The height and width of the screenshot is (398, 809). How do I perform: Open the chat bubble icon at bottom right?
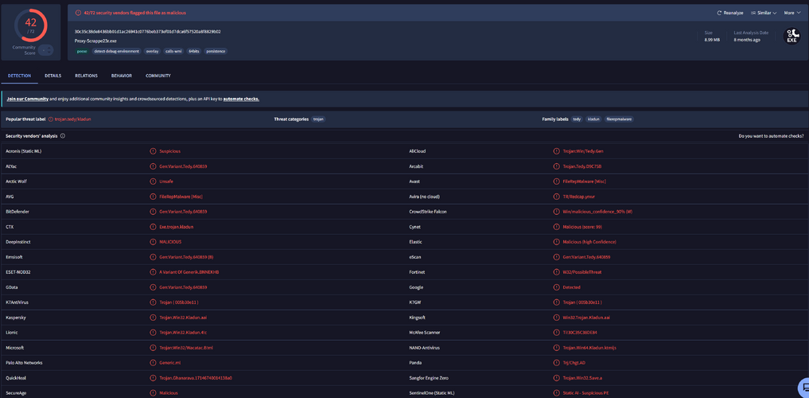804,387
